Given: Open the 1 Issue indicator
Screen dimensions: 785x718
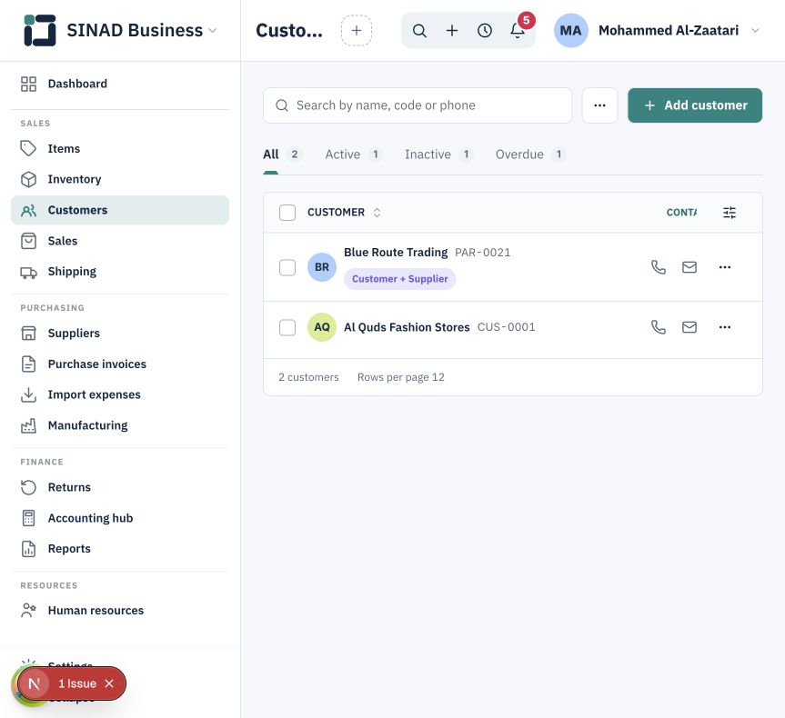Looking at the screenshot, I should [x=76, y=683].
